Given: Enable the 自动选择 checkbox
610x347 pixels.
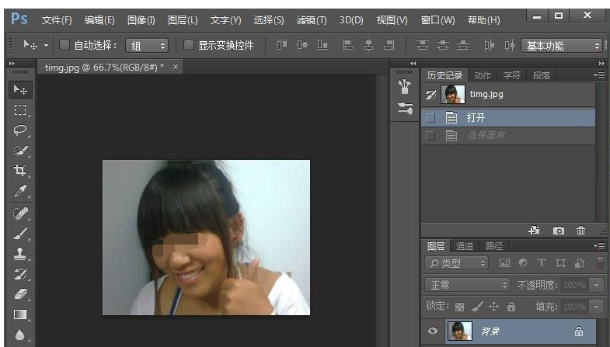Looking at the screenshot, I should click(64, 46).
